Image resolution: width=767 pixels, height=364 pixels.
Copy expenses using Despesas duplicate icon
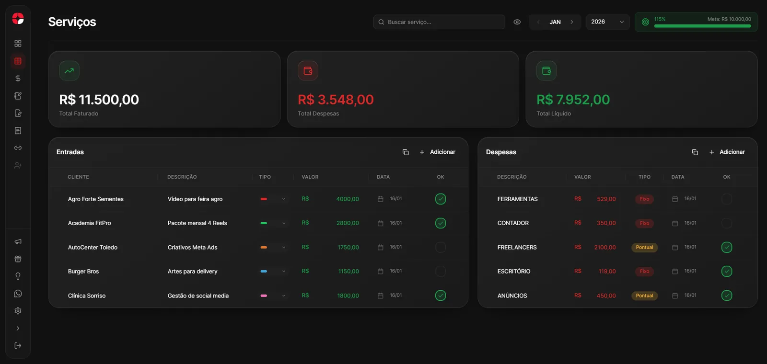695,152
